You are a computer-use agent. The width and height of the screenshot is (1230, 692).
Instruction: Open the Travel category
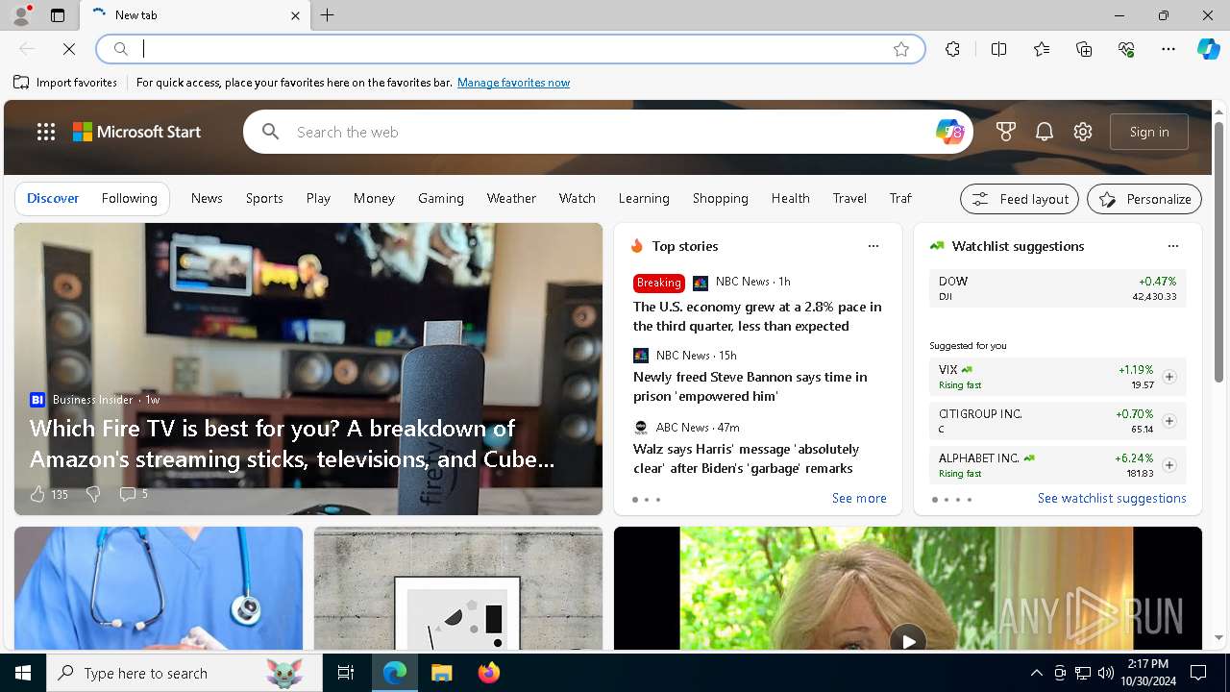point(849,198)
